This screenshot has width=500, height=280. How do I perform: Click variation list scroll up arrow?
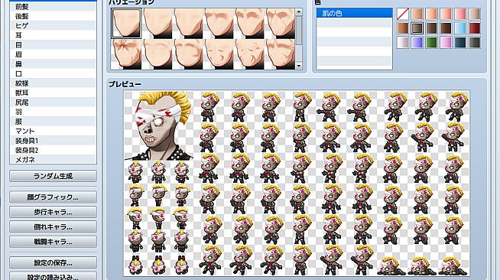[299, 12]
